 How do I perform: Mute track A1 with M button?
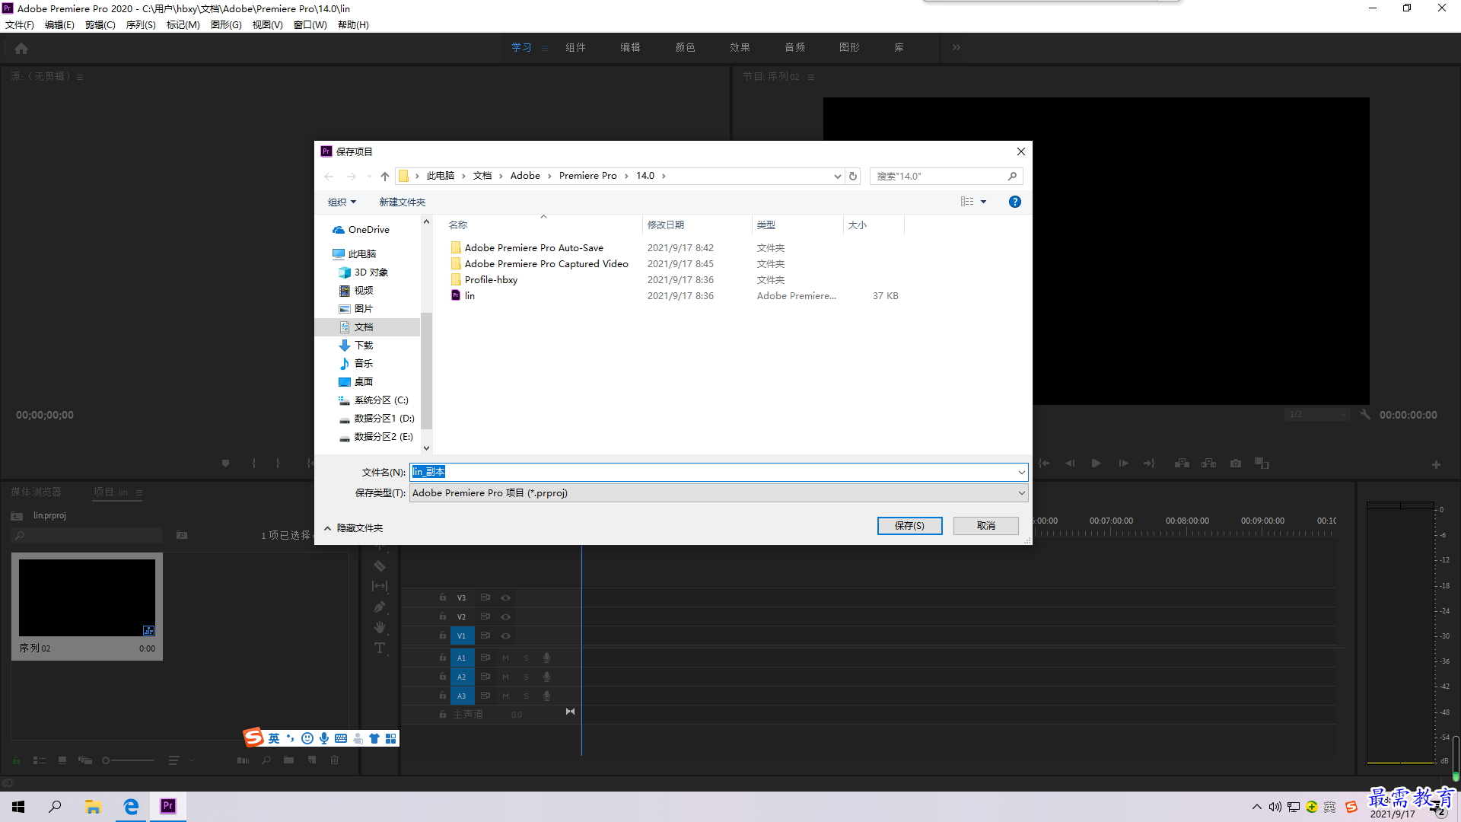point(505,658)
